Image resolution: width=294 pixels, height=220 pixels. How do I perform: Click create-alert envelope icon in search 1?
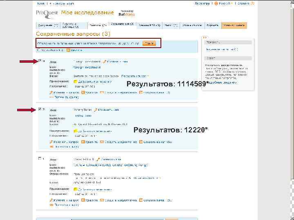click(x=102, y=200)
